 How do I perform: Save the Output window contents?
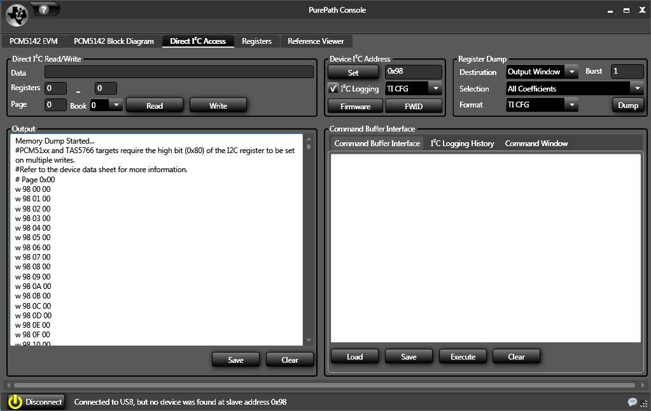point(235,360)
